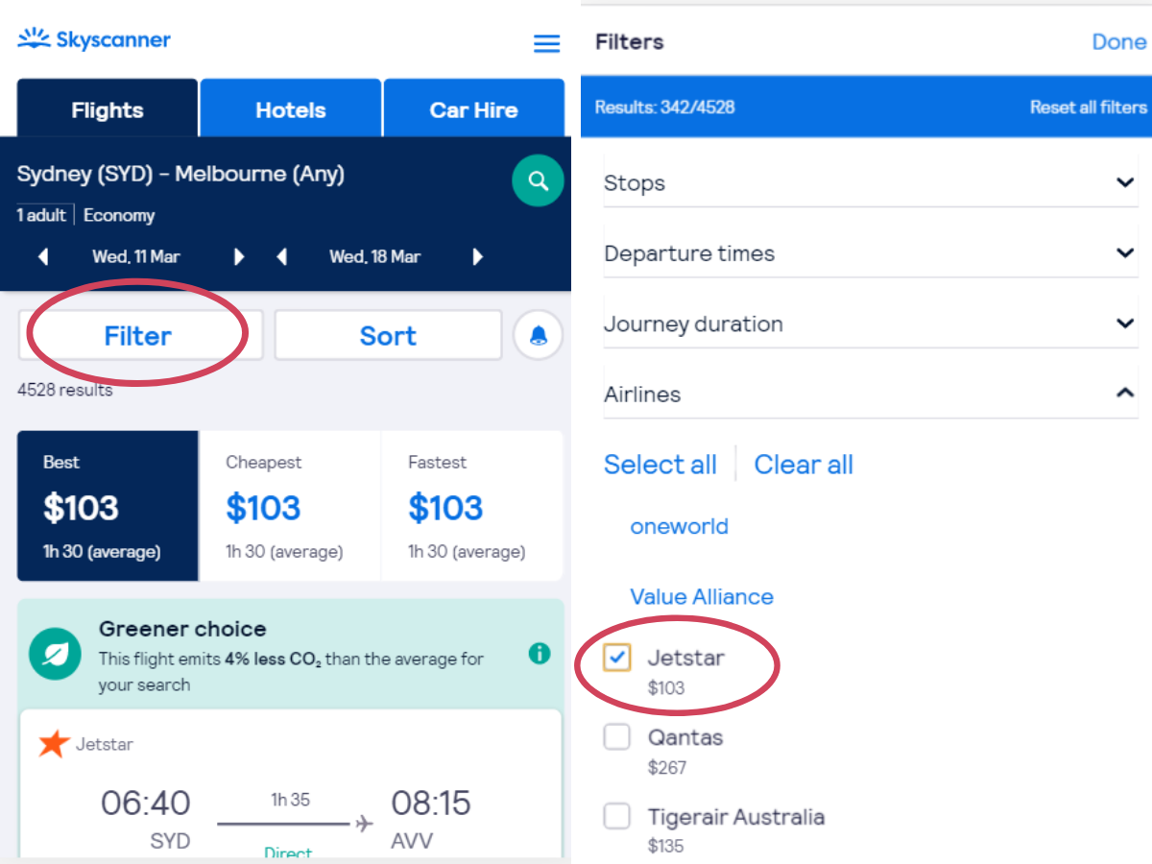Click Done to close filters

(x=1118, y=41)
